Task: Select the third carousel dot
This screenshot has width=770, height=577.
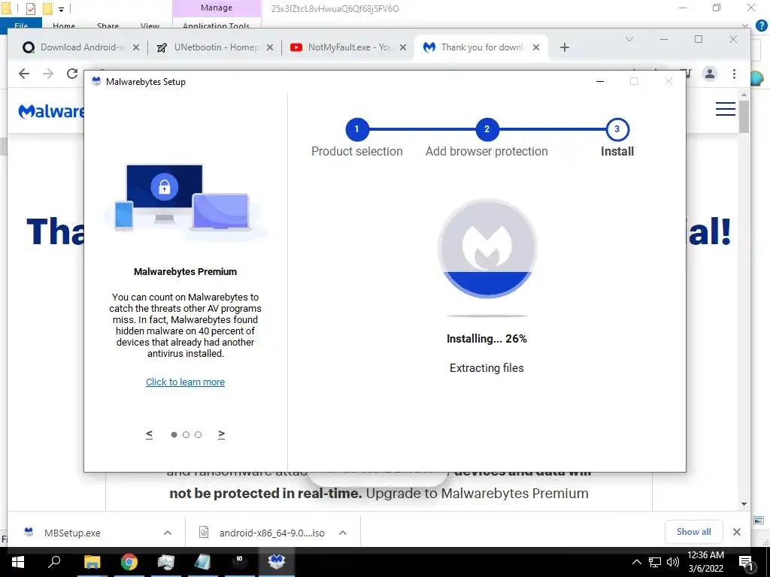Action: click(198, 435)
